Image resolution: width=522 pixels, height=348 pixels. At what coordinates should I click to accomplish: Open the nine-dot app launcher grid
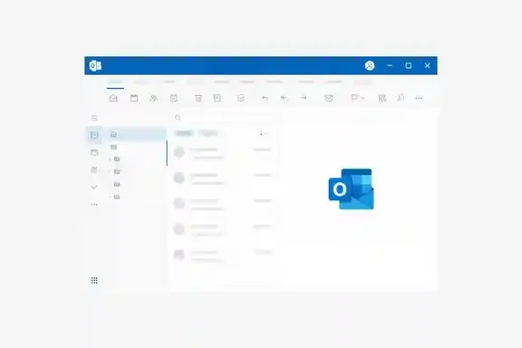click(x=94, y=281)
